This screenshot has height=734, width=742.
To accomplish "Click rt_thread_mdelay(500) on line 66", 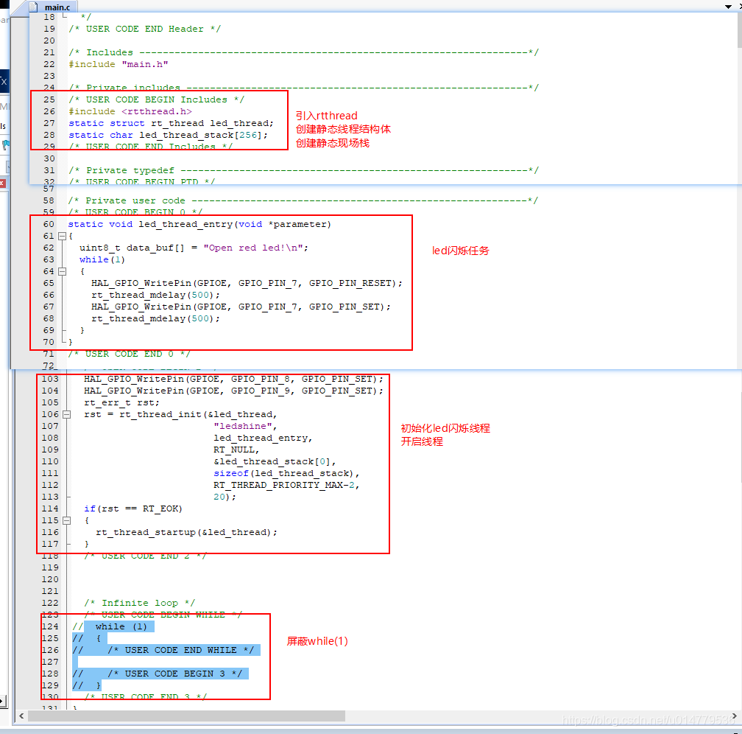I will [x=156, y=296].
